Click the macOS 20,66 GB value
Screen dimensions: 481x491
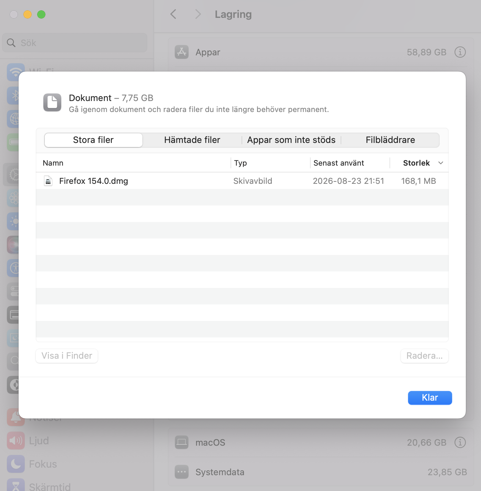coord(426,442)
